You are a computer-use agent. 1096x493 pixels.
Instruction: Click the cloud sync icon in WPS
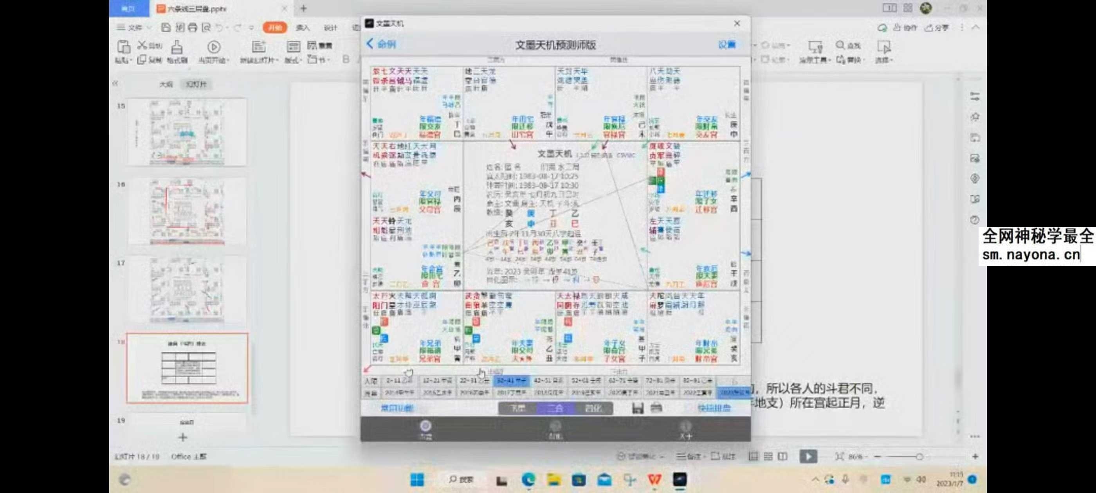[882, 28]
